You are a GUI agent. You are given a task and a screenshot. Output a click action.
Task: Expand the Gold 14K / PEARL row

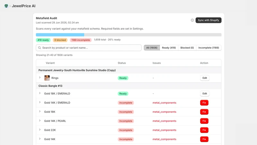pyautogui.click(x=40, y=121)
